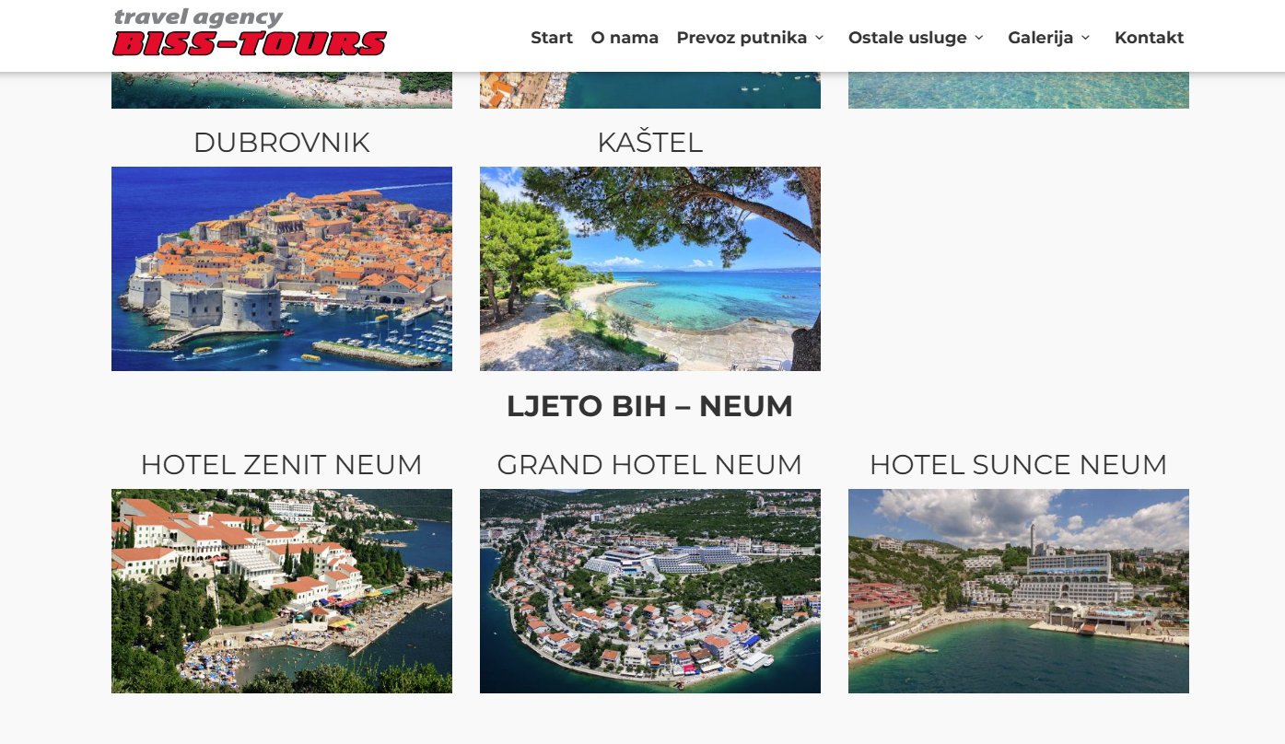The height and width of the screenshot is (744, 1285).
Task: Click the GRAND HOTEL NEUM title
Action: click(x=650, y=465)
